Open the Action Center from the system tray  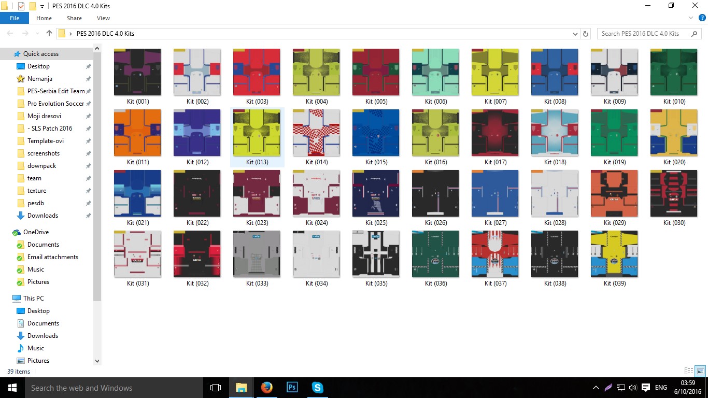point(645,387)
